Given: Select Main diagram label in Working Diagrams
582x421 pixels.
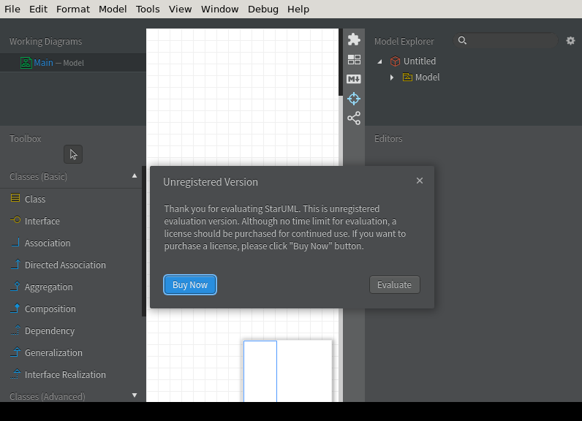Looking at the screenshot, I should pos(43,63).
